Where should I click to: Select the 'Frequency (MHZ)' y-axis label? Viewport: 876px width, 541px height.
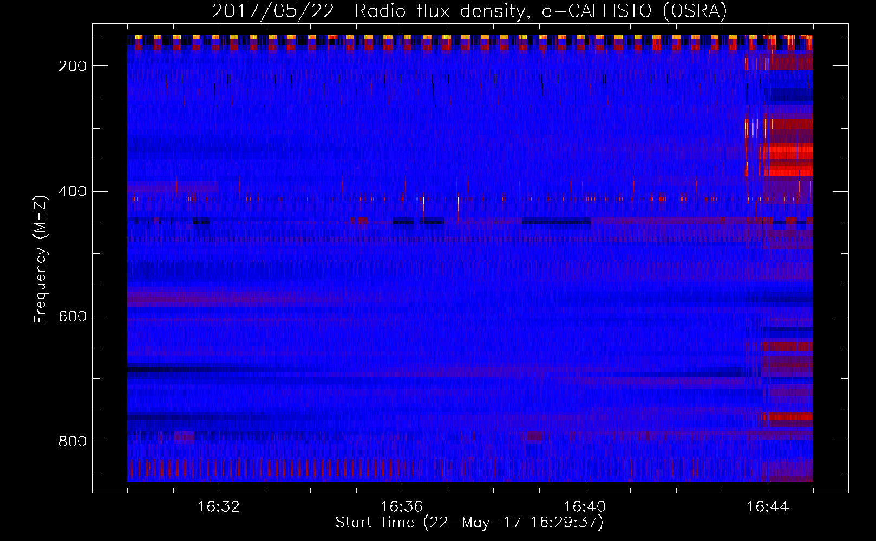coord(41,259)
